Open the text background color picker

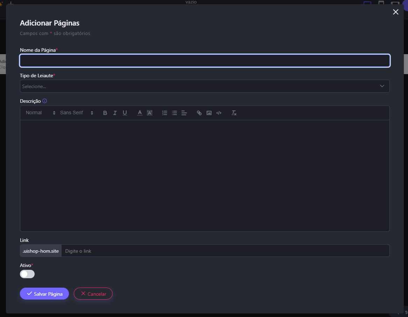[150, 113]
